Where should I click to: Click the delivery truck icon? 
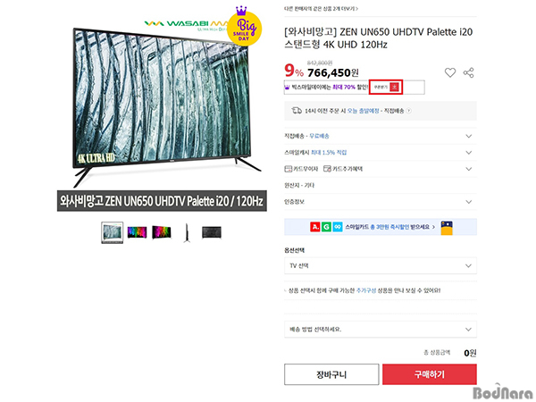click(x=297, y=111)
